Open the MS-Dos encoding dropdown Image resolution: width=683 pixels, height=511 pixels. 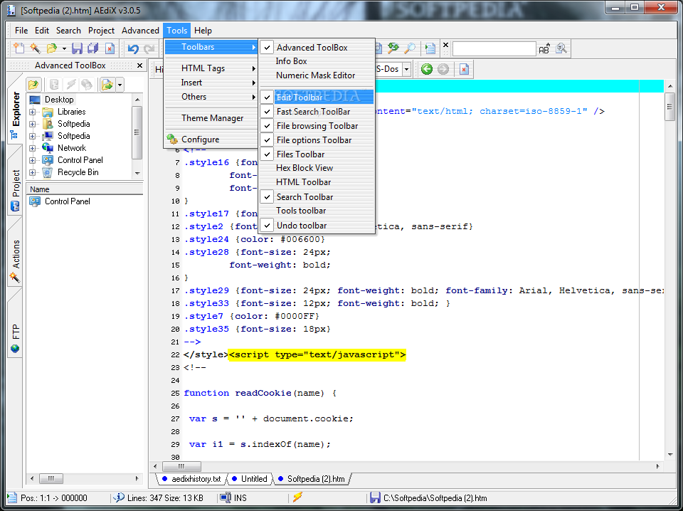[406, 69]
